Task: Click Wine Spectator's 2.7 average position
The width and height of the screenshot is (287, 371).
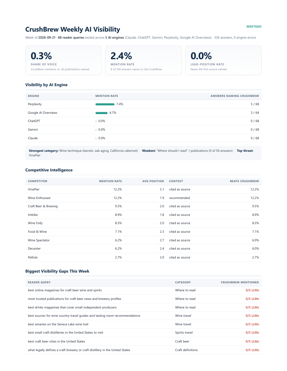Action: point(162,240)
